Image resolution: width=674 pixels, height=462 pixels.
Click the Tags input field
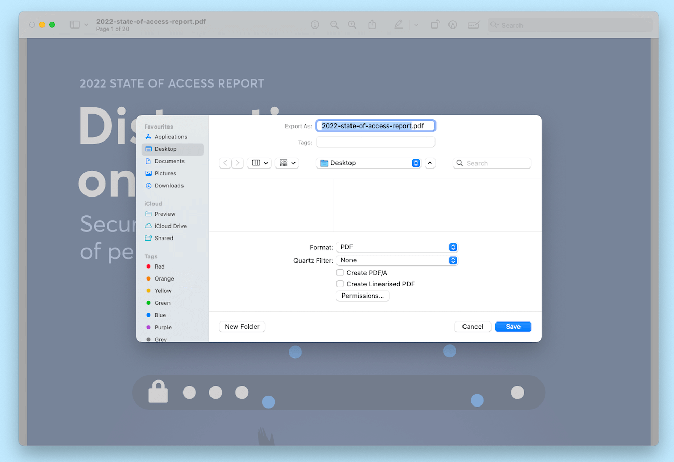click(x=375, y=142)
